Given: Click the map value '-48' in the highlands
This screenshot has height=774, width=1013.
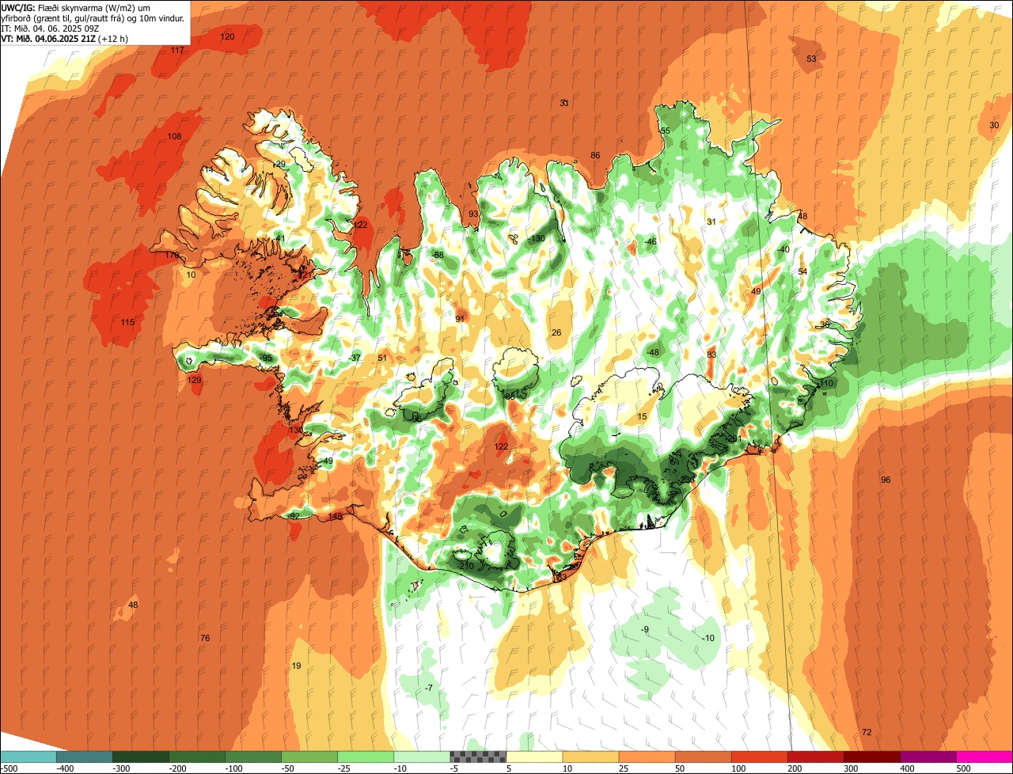Looking at the screenshot, I should pos(652,352).
